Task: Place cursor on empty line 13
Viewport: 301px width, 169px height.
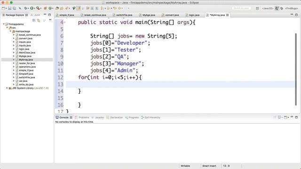Action: [x=180, y=84]
